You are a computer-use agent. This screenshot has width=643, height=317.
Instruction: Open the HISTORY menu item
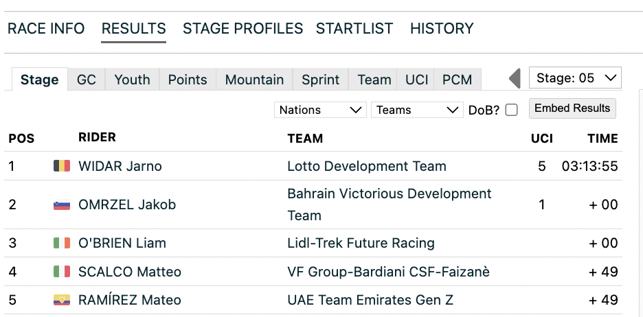click(x=442, y=29)
